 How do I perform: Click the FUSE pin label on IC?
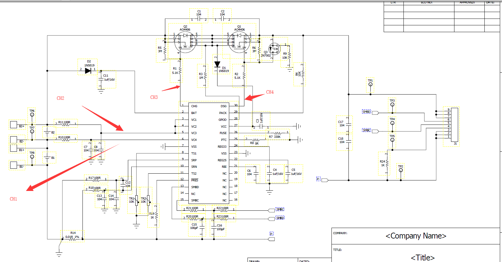click(223, 133)
